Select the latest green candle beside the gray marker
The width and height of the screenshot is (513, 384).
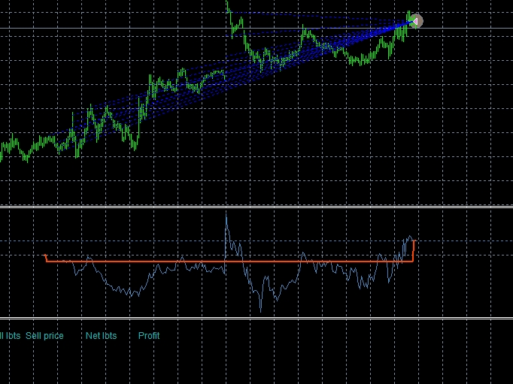pyautogui.click(x=409, y=17)
